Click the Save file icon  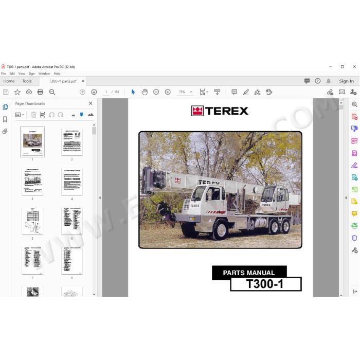coord(6,92)
